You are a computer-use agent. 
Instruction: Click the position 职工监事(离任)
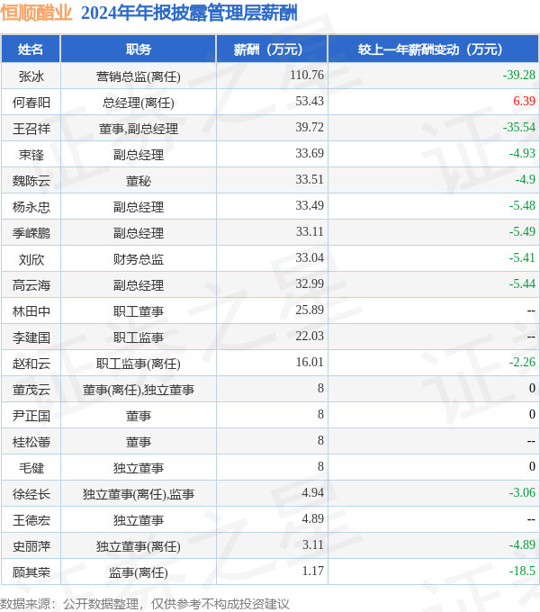[139, 364]
